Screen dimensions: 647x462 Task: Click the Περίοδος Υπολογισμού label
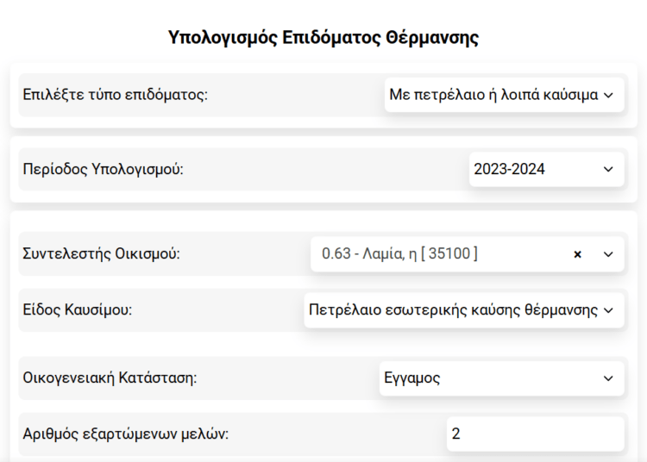click(103, 169)
